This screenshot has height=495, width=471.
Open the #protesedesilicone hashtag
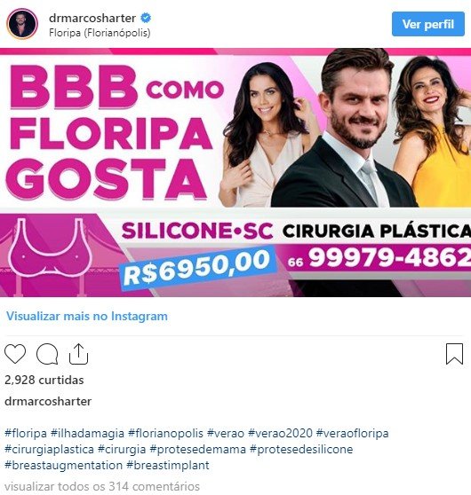pos(301,449)
